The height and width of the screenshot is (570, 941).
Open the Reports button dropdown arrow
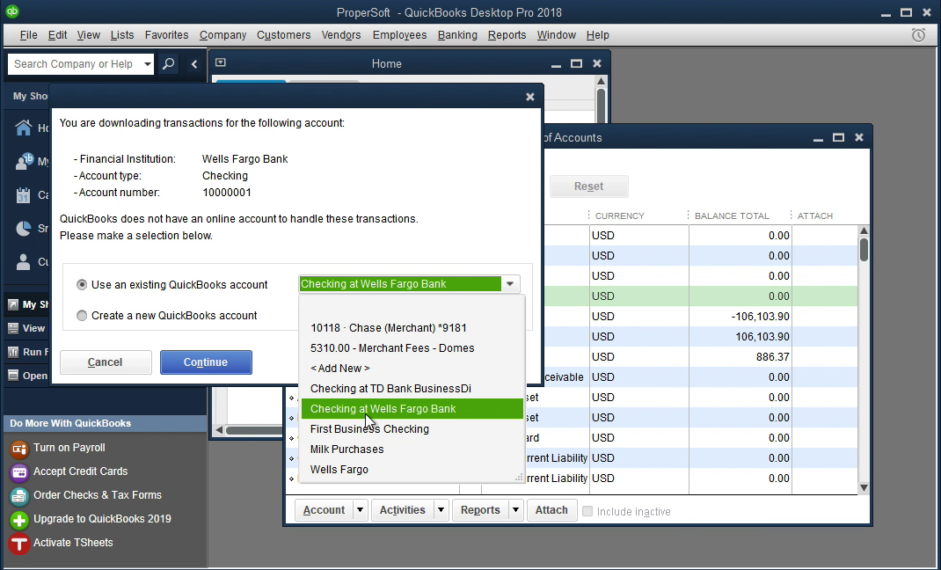515,510
